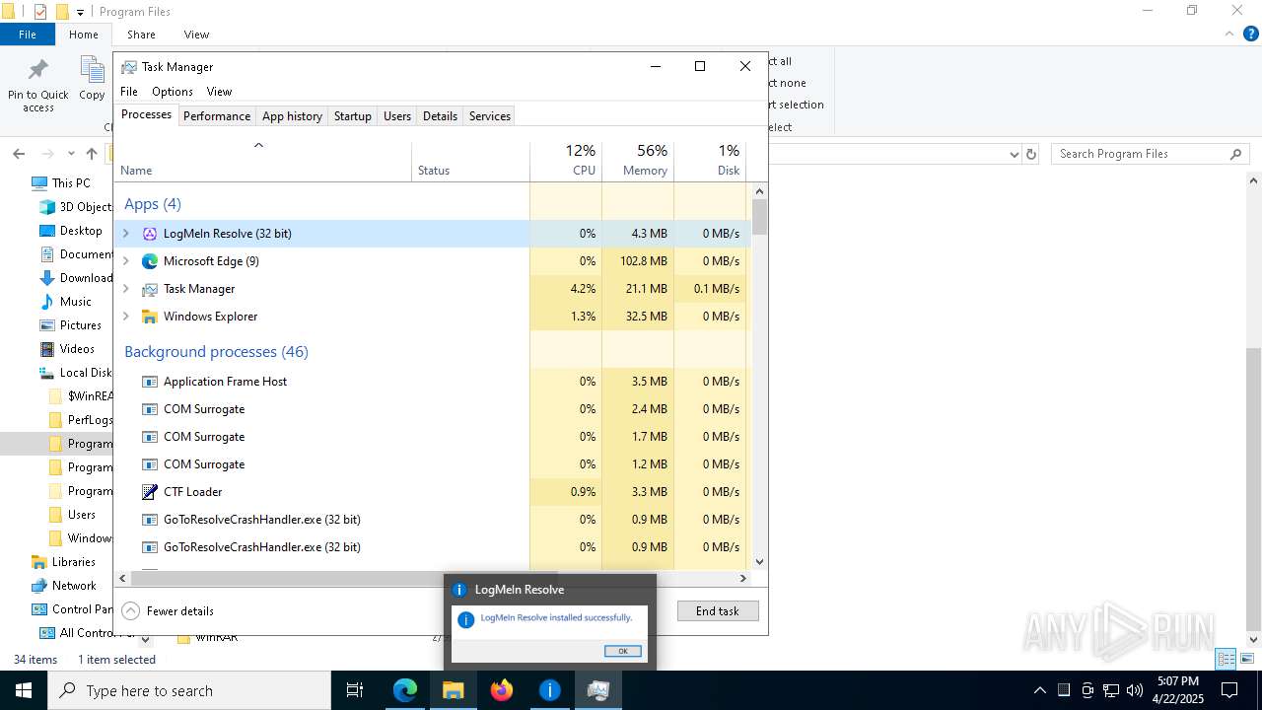Open Microsoft Edge from the taskbar
1262x710 pixels.
pyautogui.click(x=405, y=690)
